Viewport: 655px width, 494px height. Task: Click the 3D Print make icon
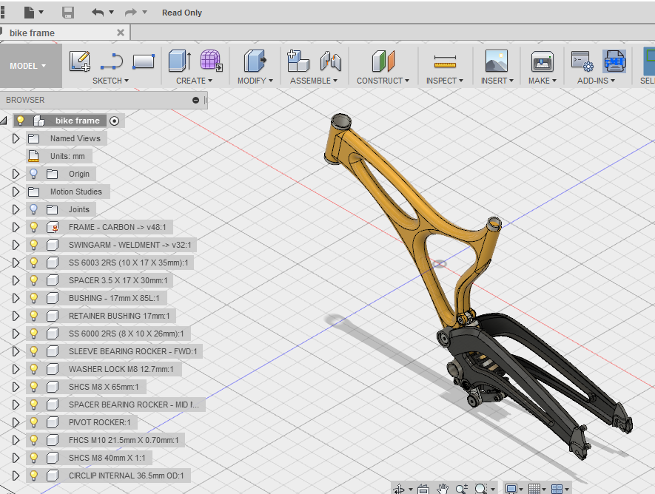(543, 61)
